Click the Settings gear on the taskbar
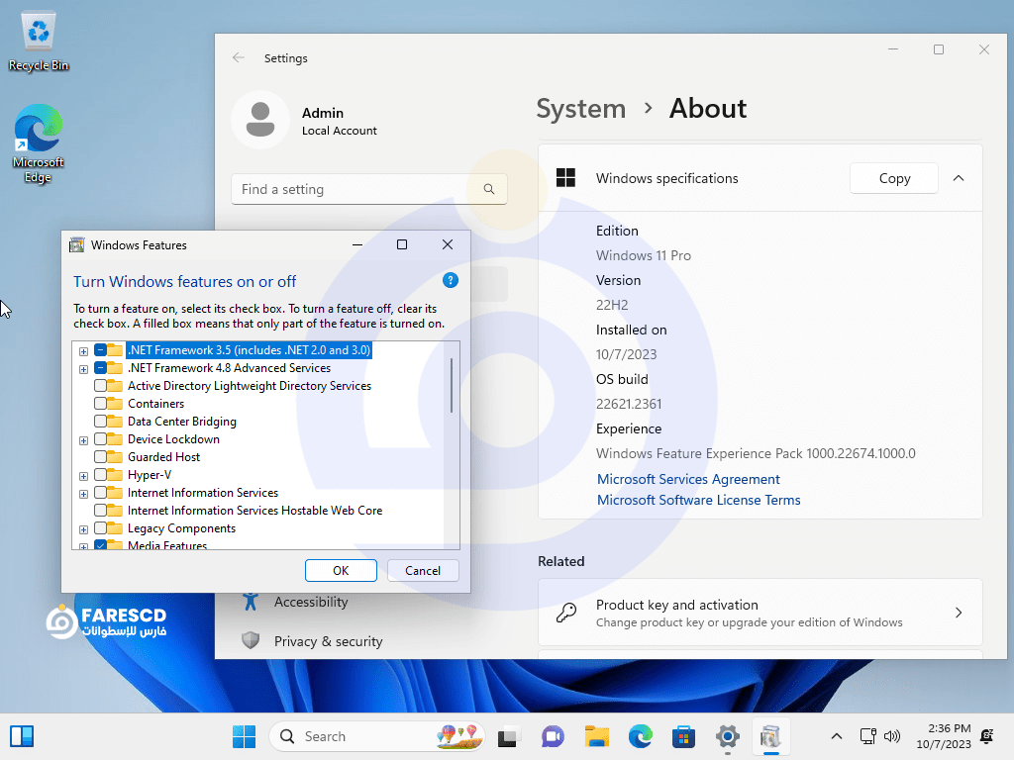Screen dimensions: 1014x760 point(728,736)
